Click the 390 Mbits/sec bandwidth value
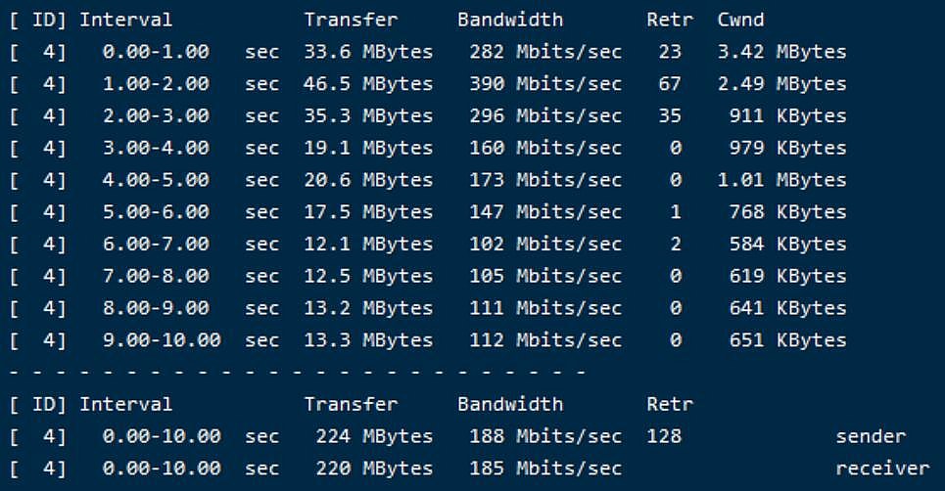The width and height of the screenshot is (945, 491). pos(545,84)
